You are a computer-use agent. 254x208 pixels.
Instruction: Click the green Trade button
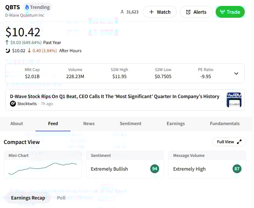coord(230,12)
